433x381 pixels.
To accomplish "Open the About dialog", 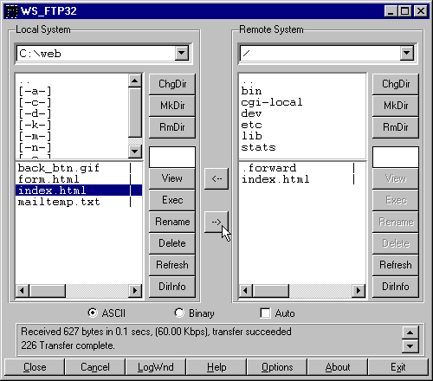I will point(338,367).
